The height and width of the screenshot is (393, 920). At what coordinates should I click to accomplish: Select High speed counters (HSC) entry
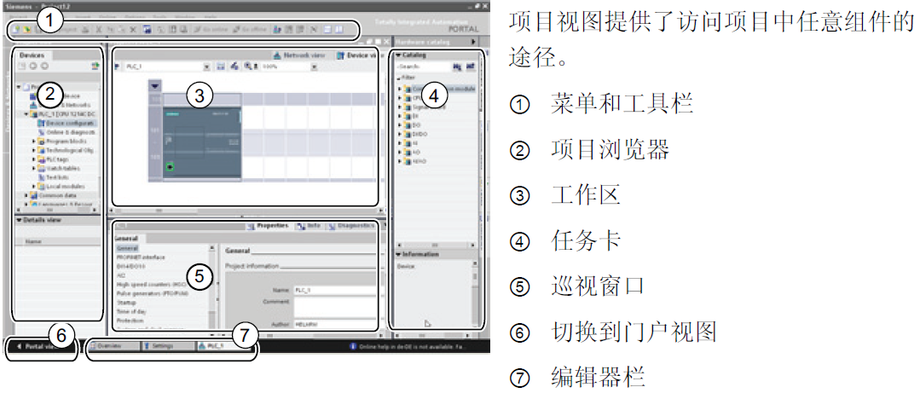152,285
